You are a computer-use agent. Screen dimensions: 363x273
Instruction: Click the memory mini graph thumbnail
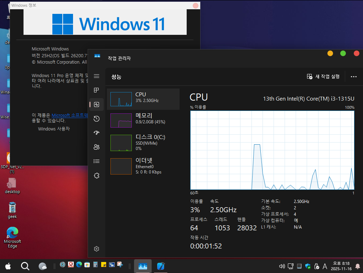(x=121, y=121)
